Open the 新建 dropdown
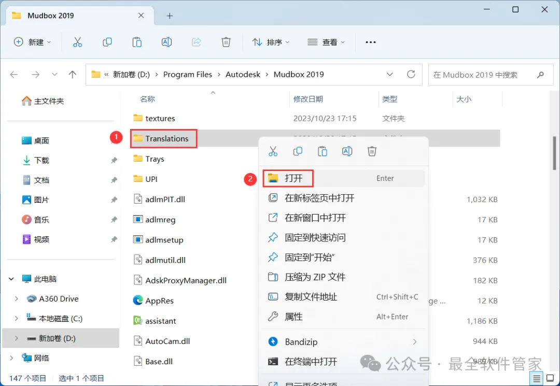560x386 pixels. [33, 42]
